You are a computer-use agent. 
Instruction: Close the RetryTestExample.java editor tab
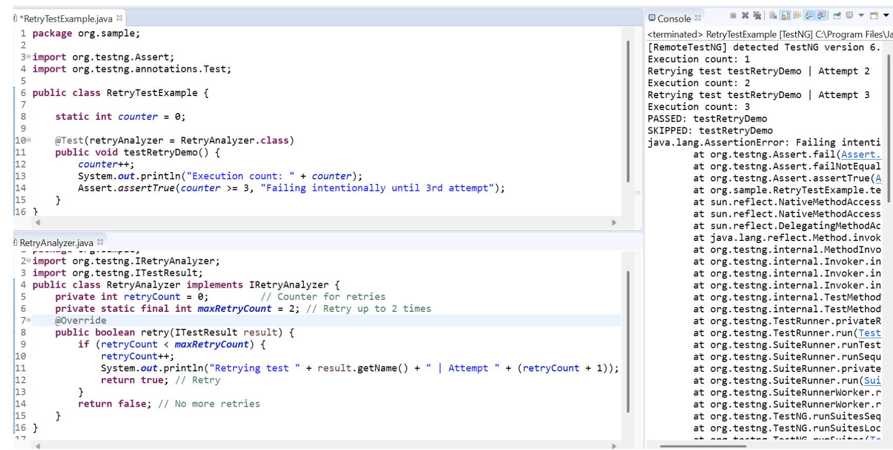click(119, 18)
